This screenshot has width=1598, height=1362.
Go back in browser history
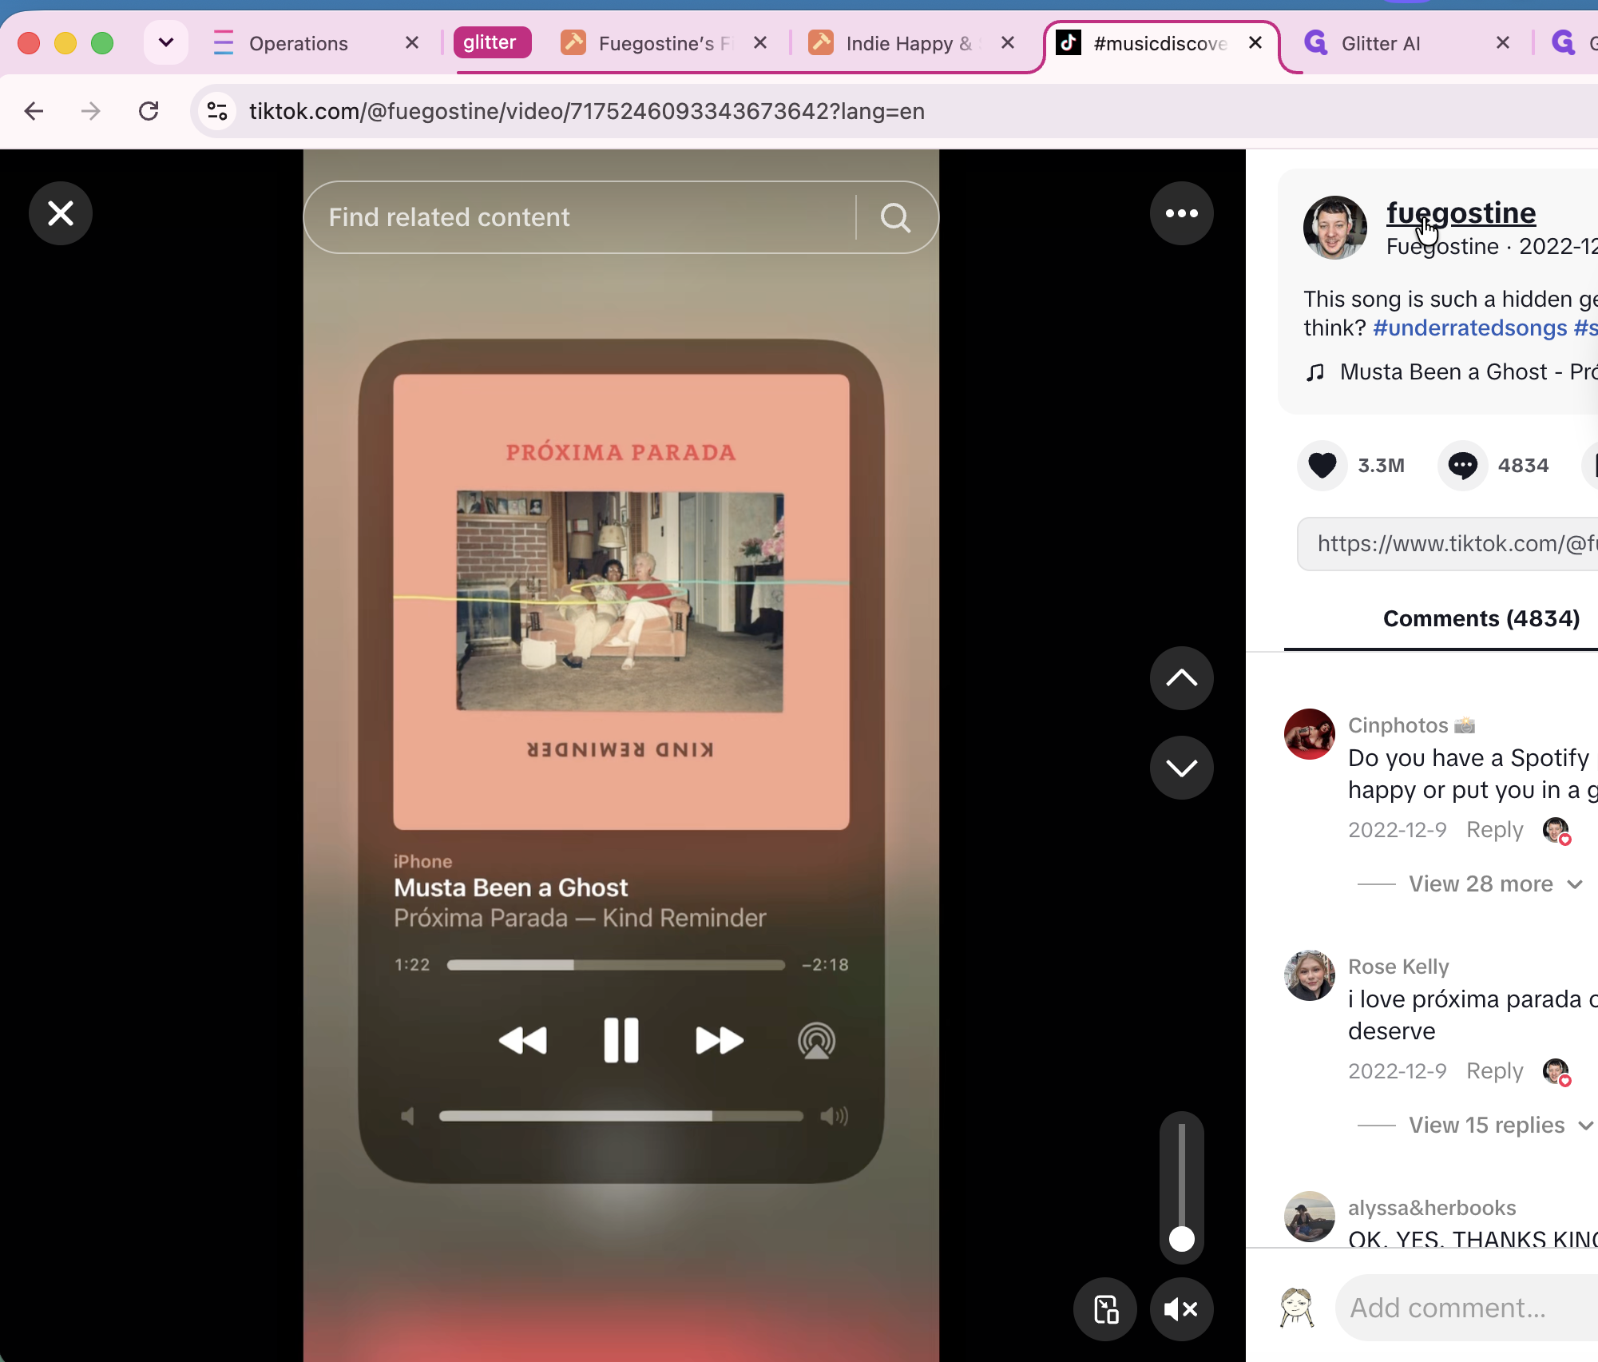pos(34,111)
